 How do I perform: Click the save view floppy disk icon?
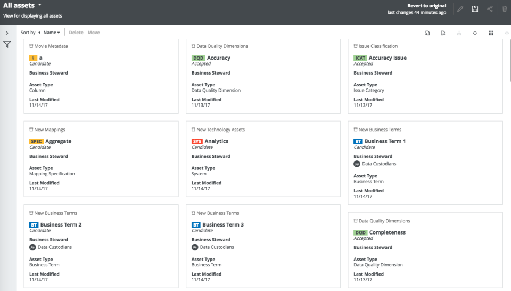[475, 9]
